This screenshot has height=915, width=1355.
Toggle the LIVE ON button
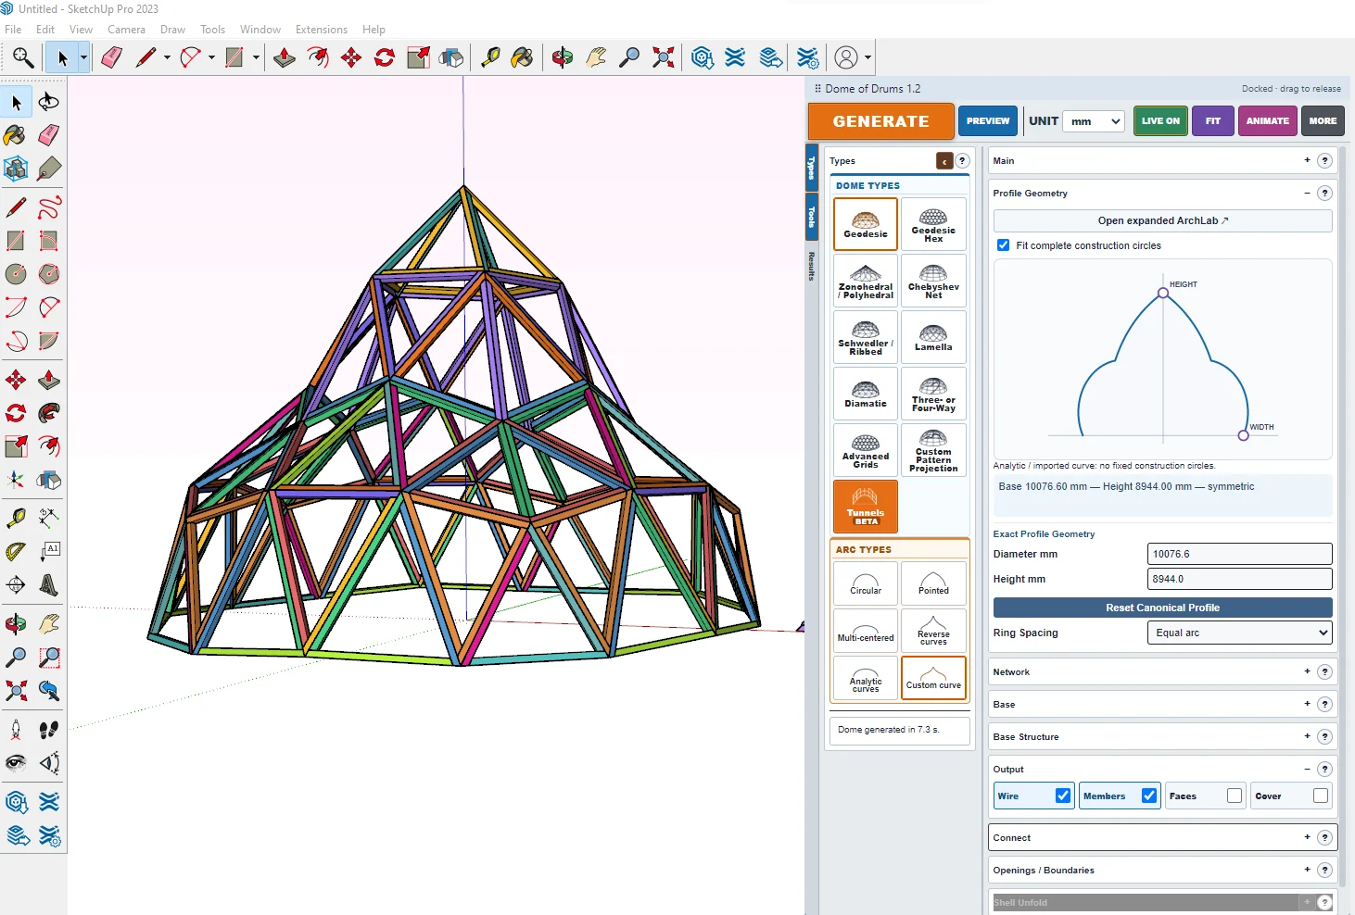(x=1160, y=121)
